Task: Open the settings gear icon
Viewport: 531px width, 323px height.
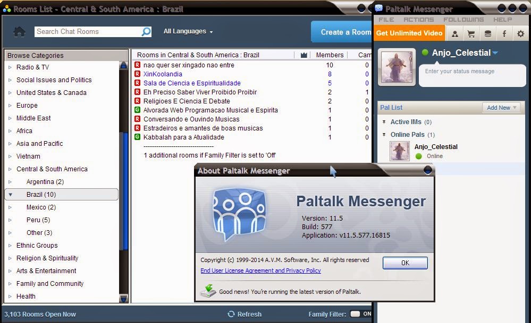Action: (520, 33)
